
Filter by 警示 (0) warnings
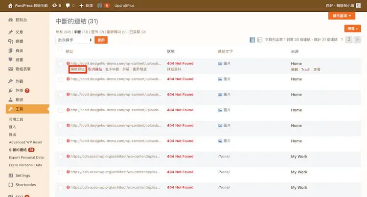97,32
